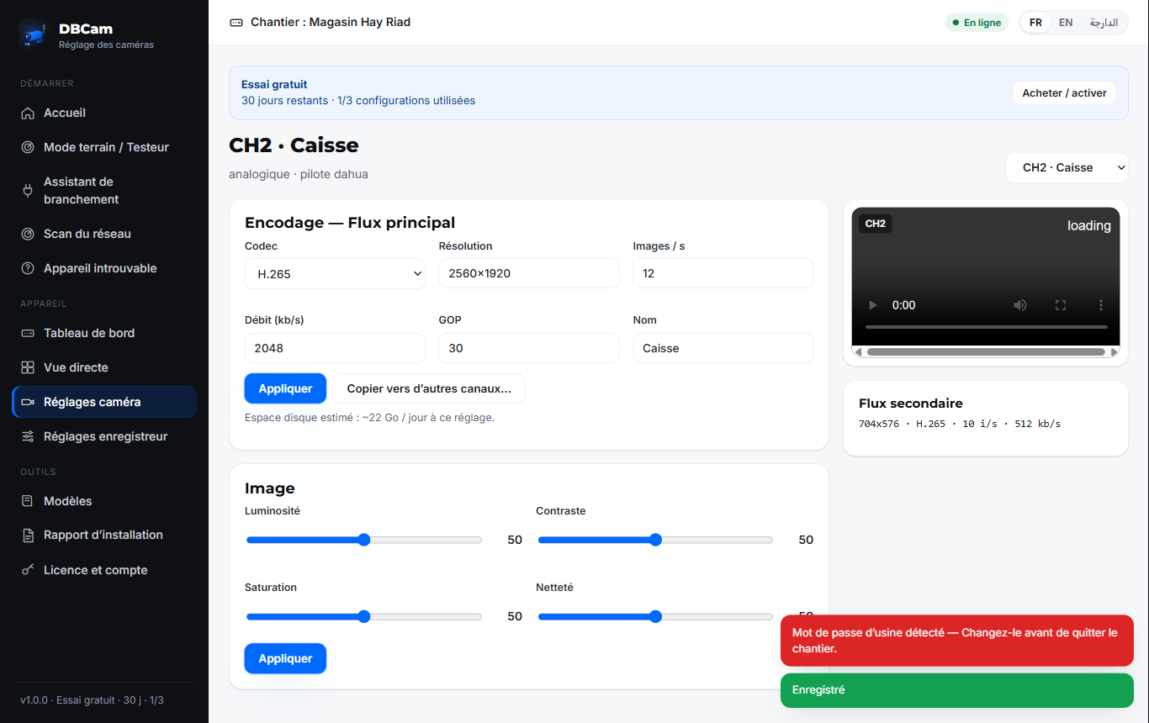This screenshot has width=1149, height=723.
Task: Click the Nom field containing Caisse
Action: pos(723,349)
